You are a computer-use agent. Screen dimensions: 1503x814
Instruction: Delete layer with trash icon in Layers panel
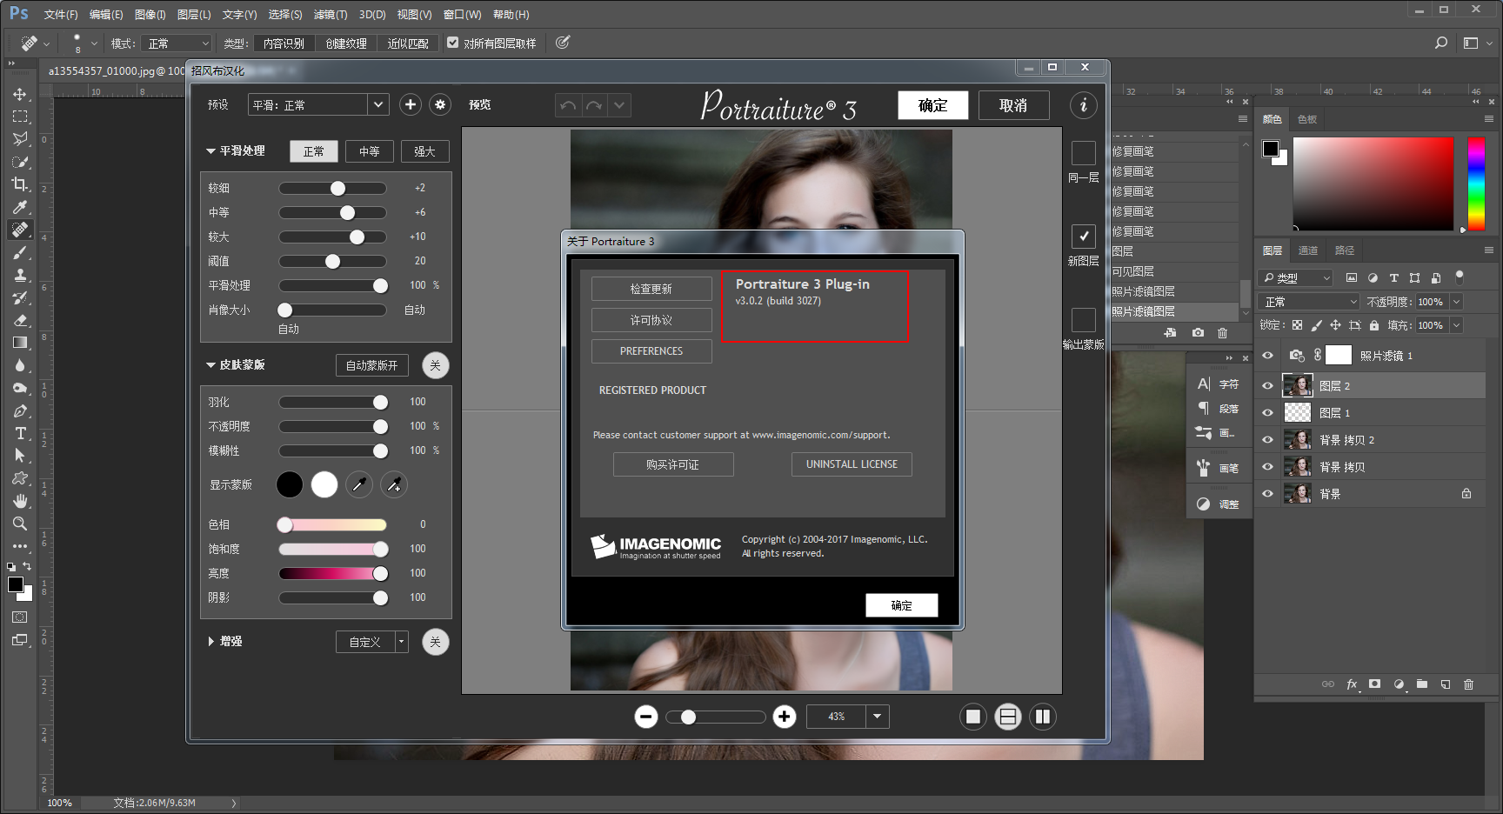[1468, 684]
